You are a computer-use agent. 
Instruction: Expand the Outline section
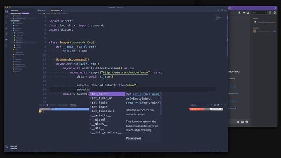14,146
